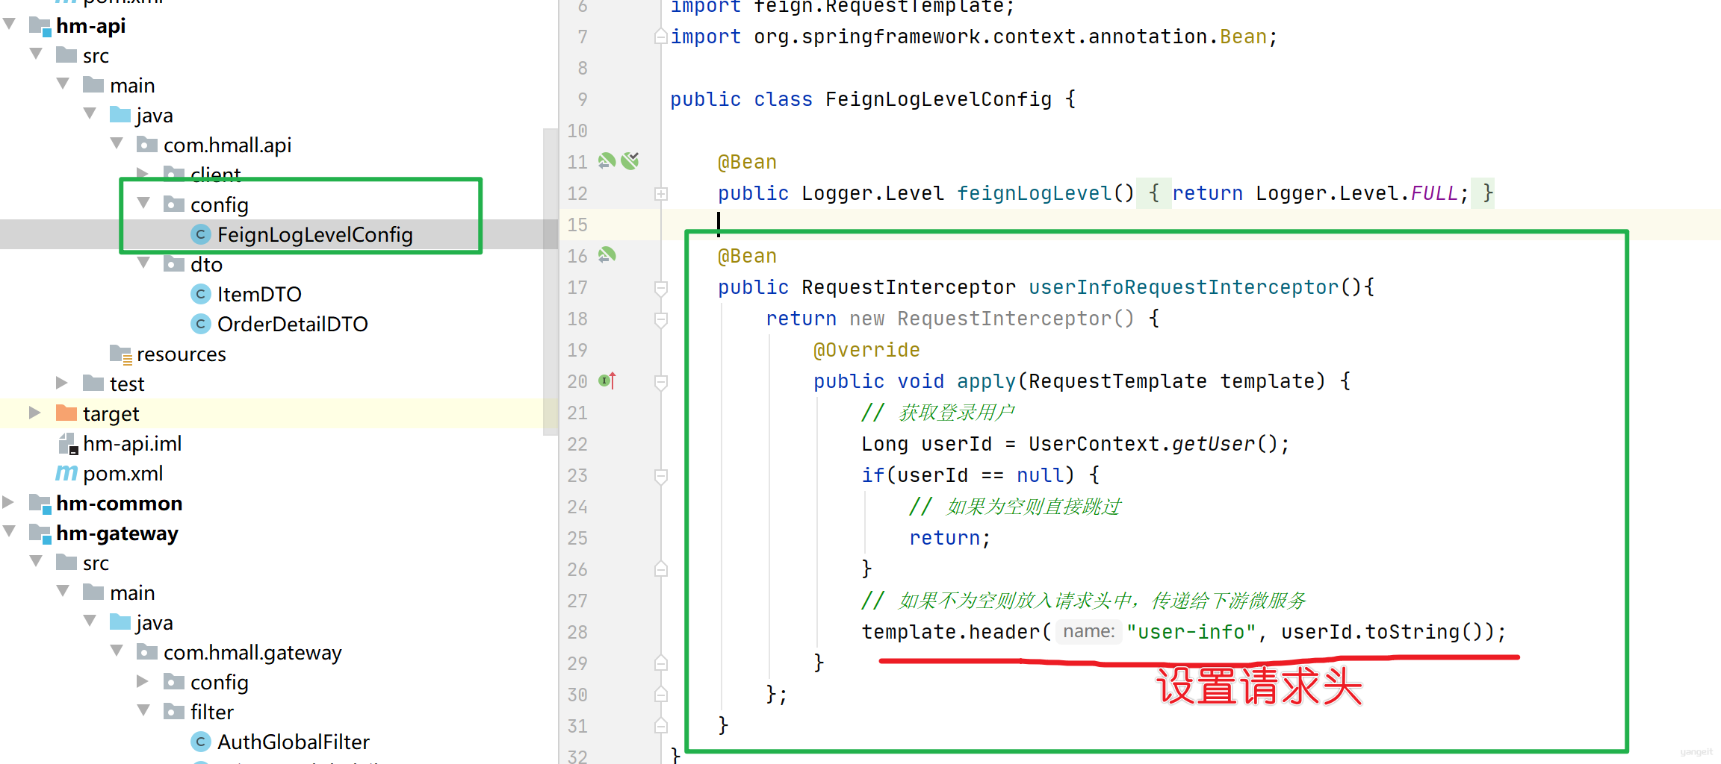Click the Logger.Level.FULL constant

(x=1356, y=193)
